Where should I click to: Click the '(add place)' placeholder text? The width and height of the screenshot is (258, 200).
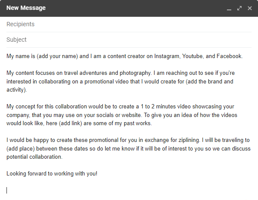click(x=21, y=149)
